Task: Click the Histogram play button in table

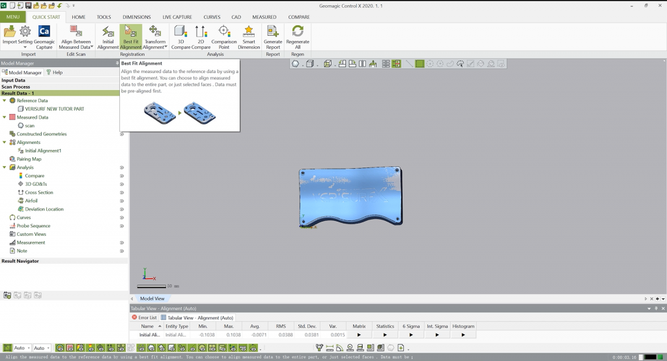Action: [x=463, y=335]
